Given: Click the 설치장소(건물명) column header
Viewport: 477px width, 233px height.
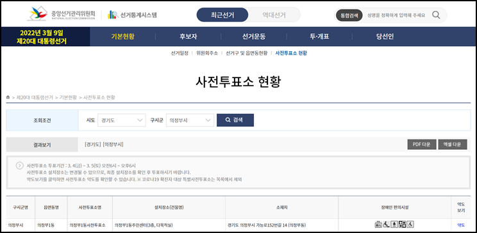Looking at the screenshot, I should [169, 207].
